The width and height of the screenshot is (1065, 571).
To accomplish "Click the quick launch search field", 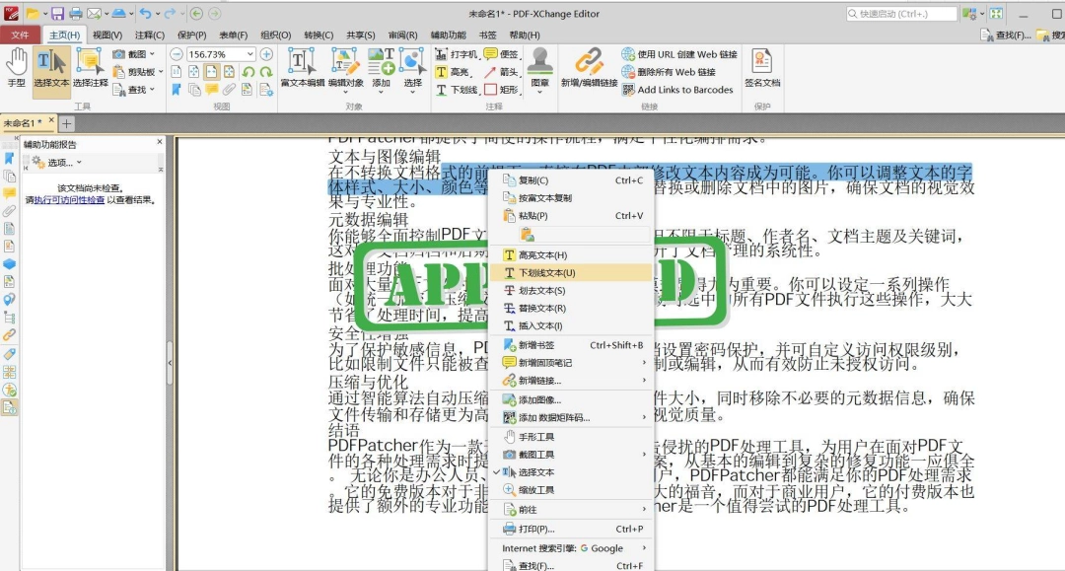I will [901, 14].
